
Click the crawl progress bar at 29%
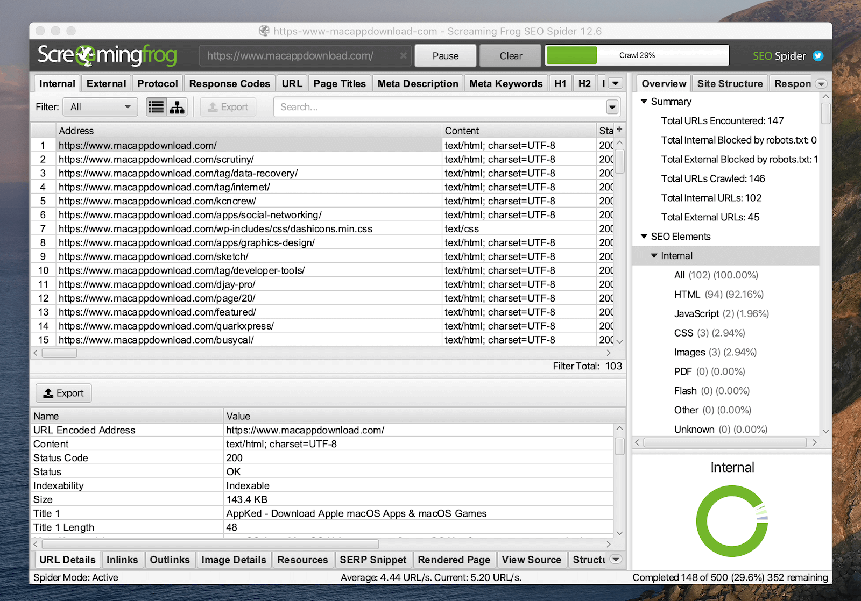(x=637, y=55)
